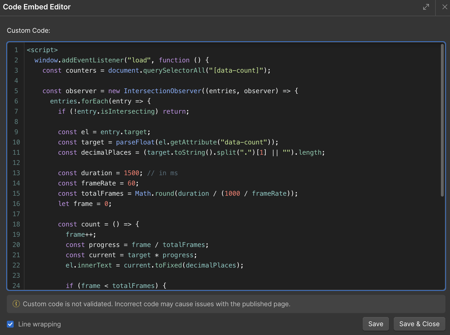
Task: Click line number 4 in the gutter
Action: (16, 81)
